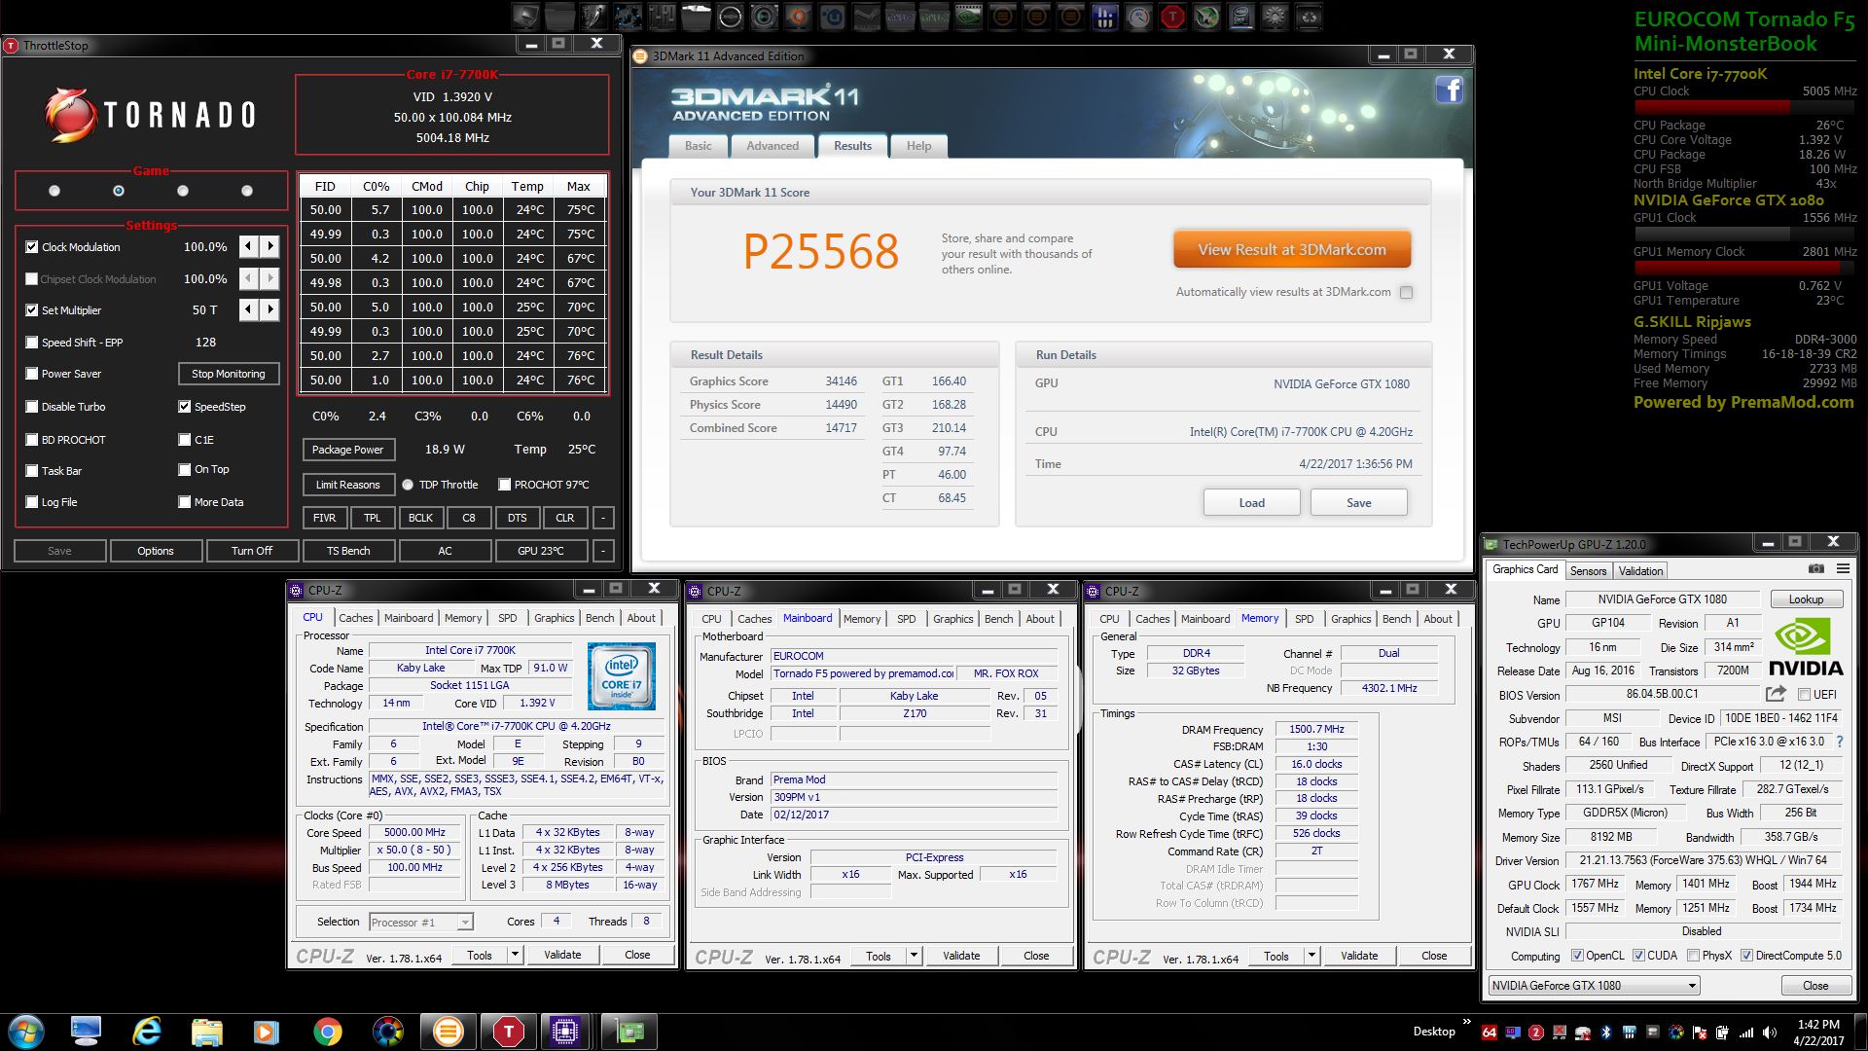1868x1051 pixels.
Task: Click BIOS export share arrow icon
Action: [x=1776, y=694]
